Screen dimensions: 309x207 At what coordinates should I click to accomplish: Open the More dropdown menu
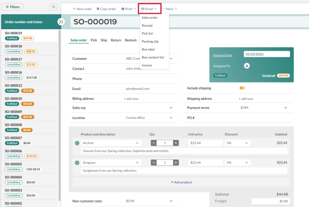(169, 8)
